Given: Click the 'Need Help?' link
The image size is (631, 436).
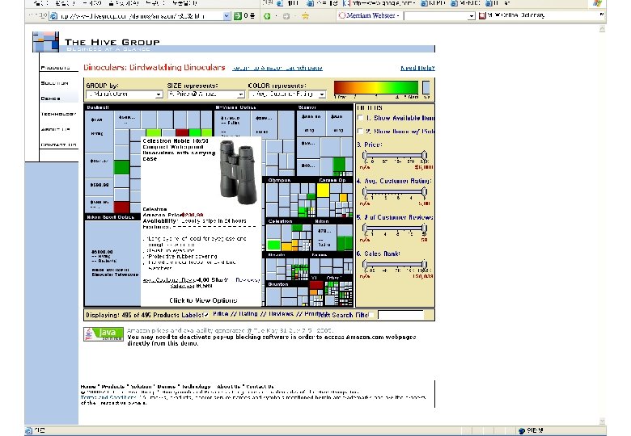Looking at the screenshot, I should [417, 68].
